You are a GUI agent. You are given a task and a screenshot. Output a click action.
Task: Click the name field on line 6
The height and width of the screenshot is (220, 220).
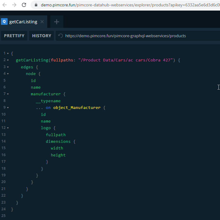click(x=36, y=87)
